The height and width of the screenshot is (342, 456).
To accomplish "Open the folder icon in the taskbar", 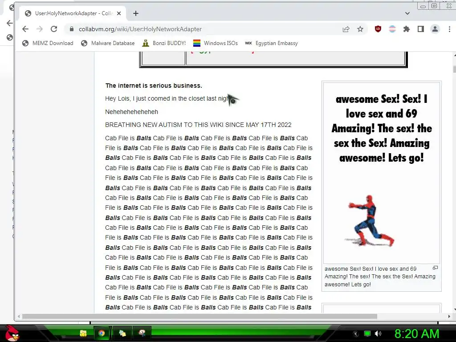I will 83,333.
